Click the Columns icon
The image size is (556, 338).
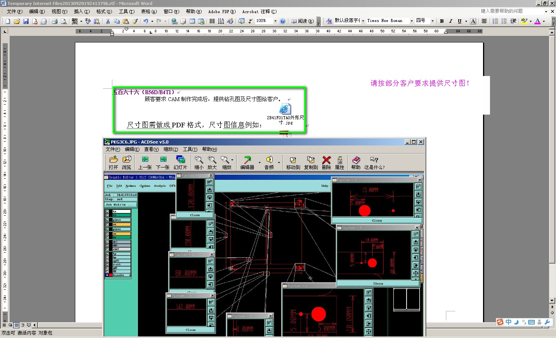click(x=212, y=21)
